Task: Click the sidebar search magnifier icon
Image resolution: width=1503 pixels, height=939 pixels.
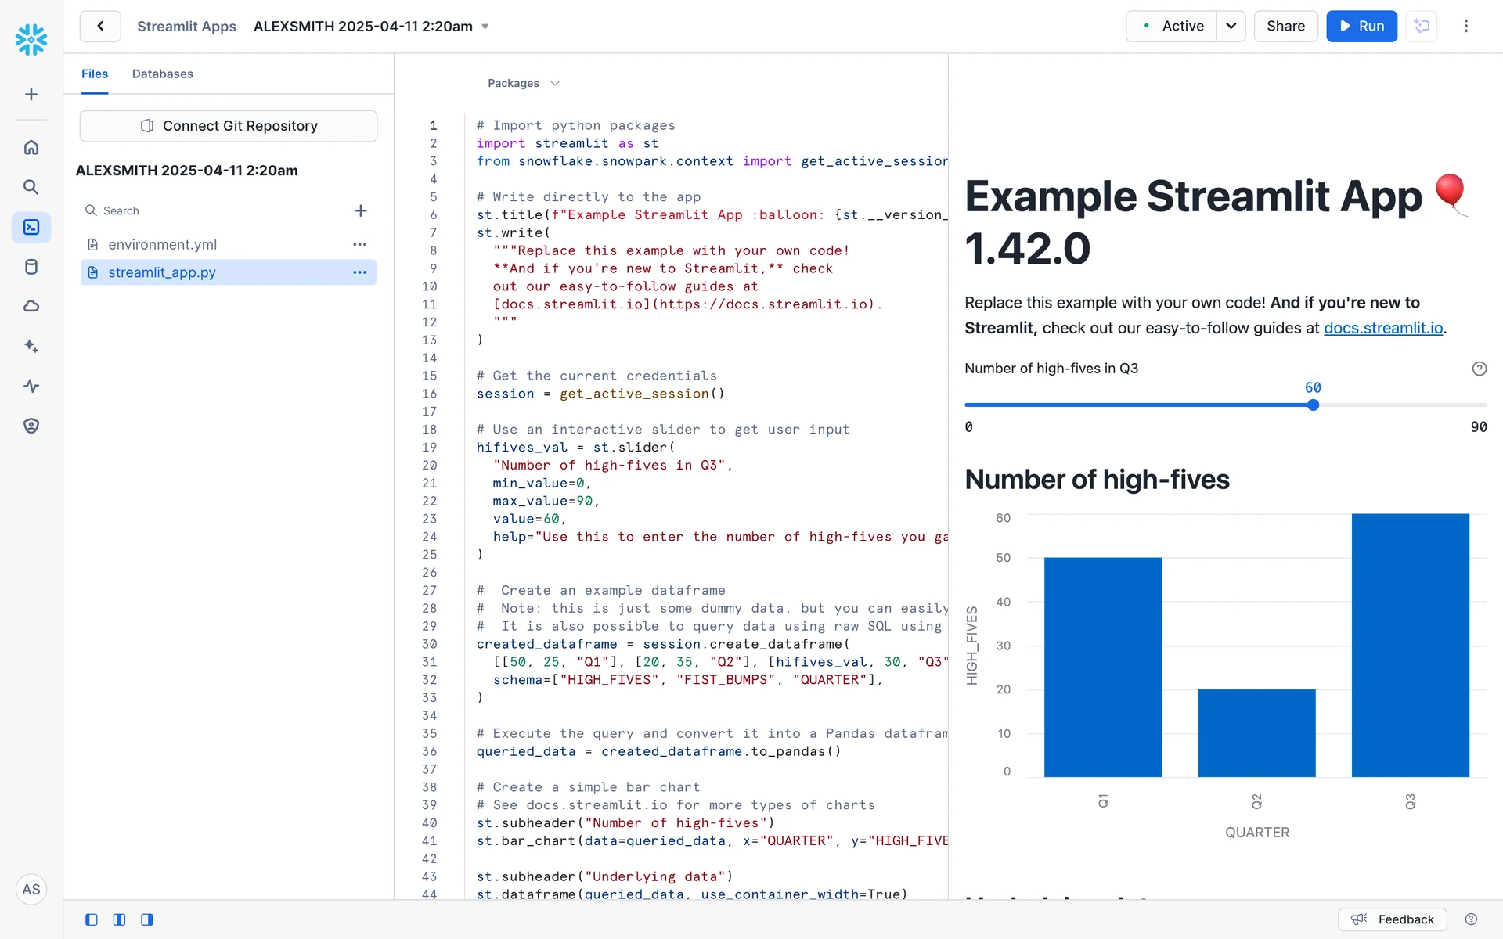Action: (31, 187)
